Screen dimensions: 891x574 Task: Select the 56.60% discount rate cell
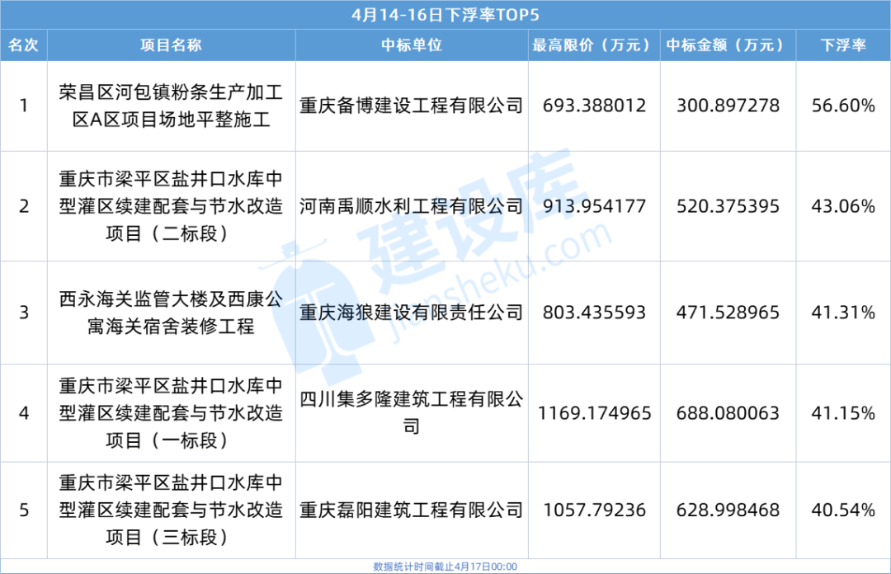pos(843,106)
